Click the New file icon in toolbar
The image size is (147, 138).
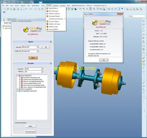click(4, 9)
